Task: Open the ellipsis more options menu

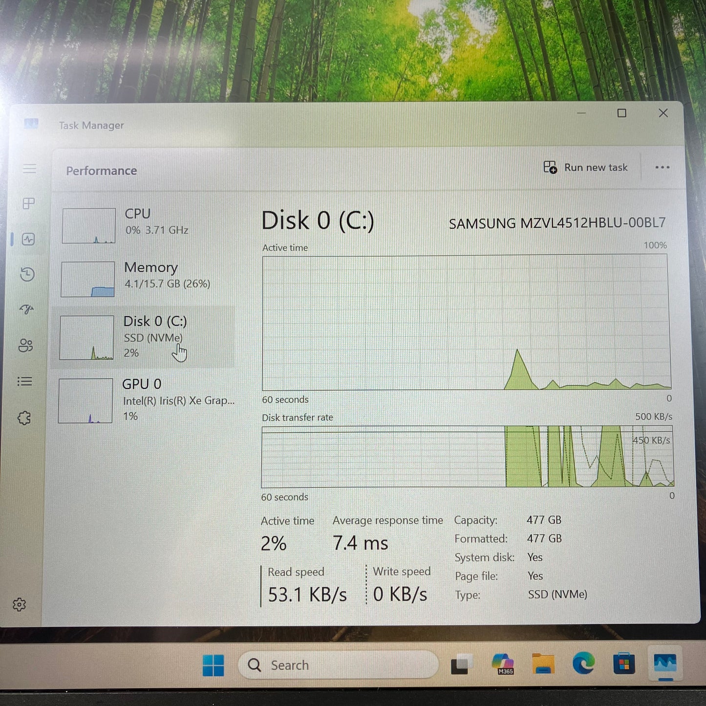Action: pos(662,168)
